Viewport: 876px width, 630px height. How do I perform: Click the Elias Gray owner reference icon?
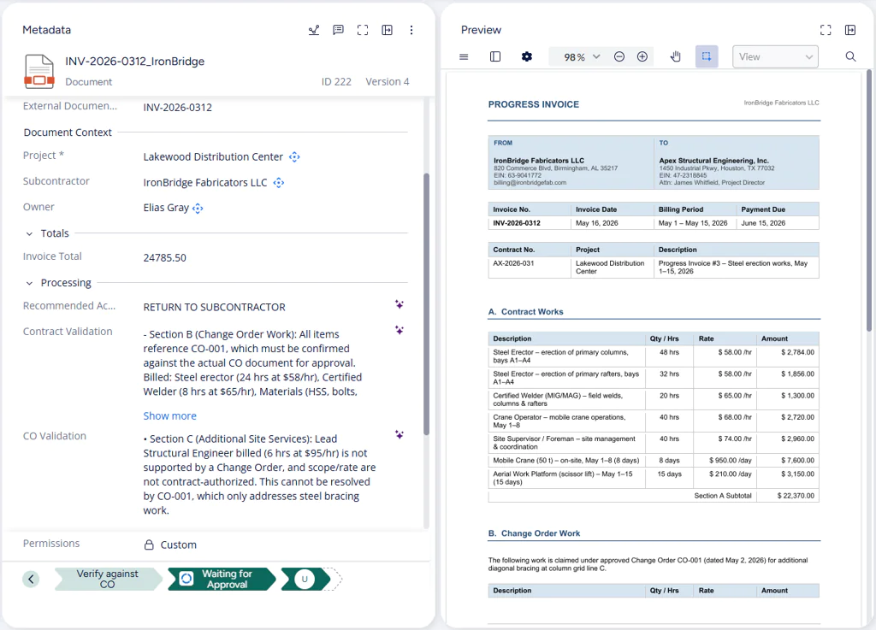tap(198, 209)
